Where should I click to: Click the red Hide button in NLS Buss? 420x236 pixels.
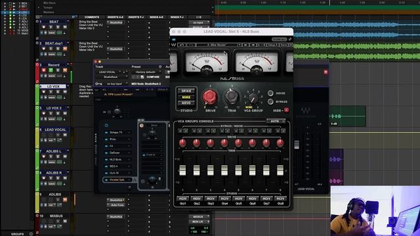(286, 110)
